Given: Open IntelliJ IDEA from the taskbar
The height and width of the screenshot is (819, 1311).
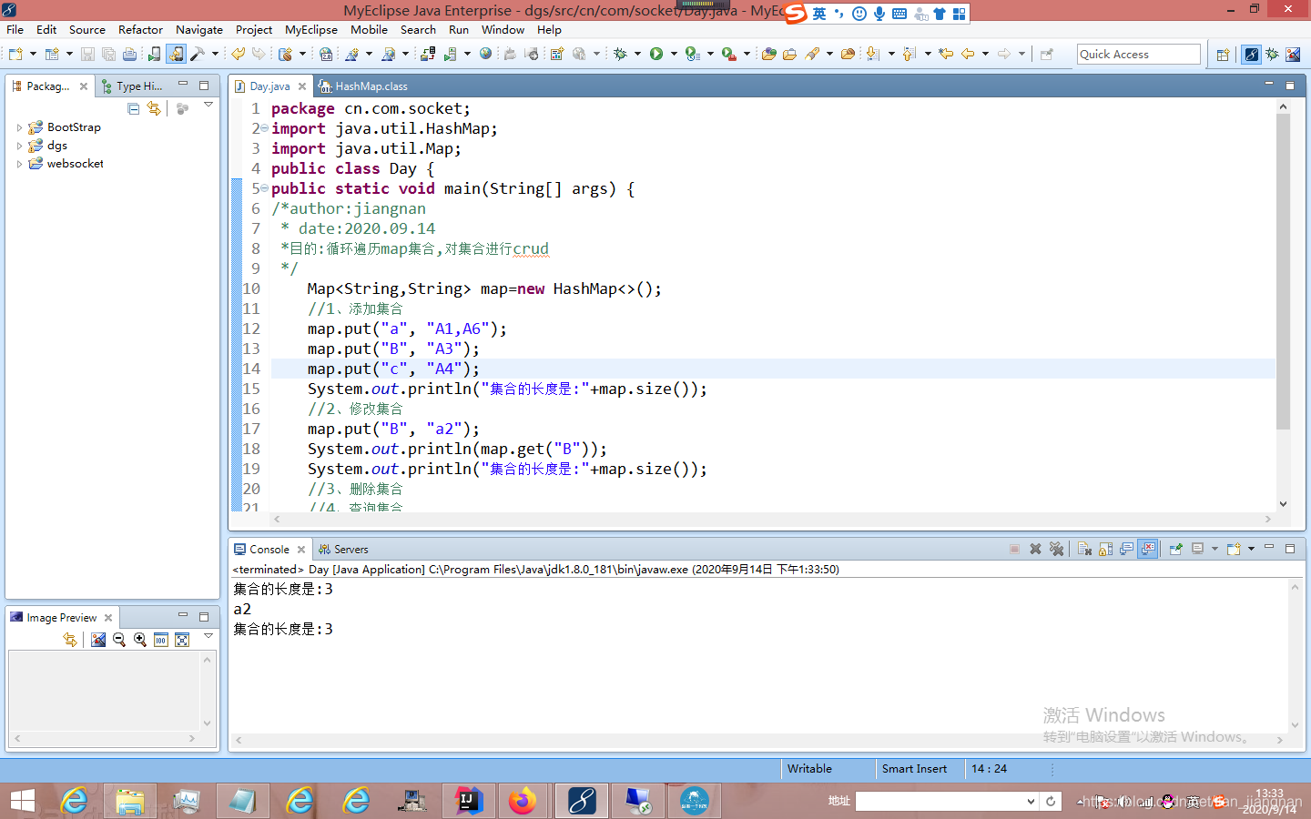Looking at the screenshot, I should click(469, 801).
